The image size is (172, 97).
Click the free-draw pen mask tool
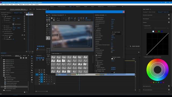pos(10,37)
